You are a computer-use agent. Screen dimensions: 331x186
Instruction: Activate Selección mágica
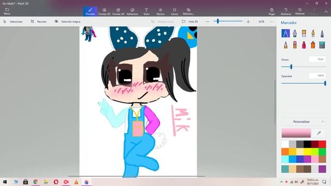68,22
